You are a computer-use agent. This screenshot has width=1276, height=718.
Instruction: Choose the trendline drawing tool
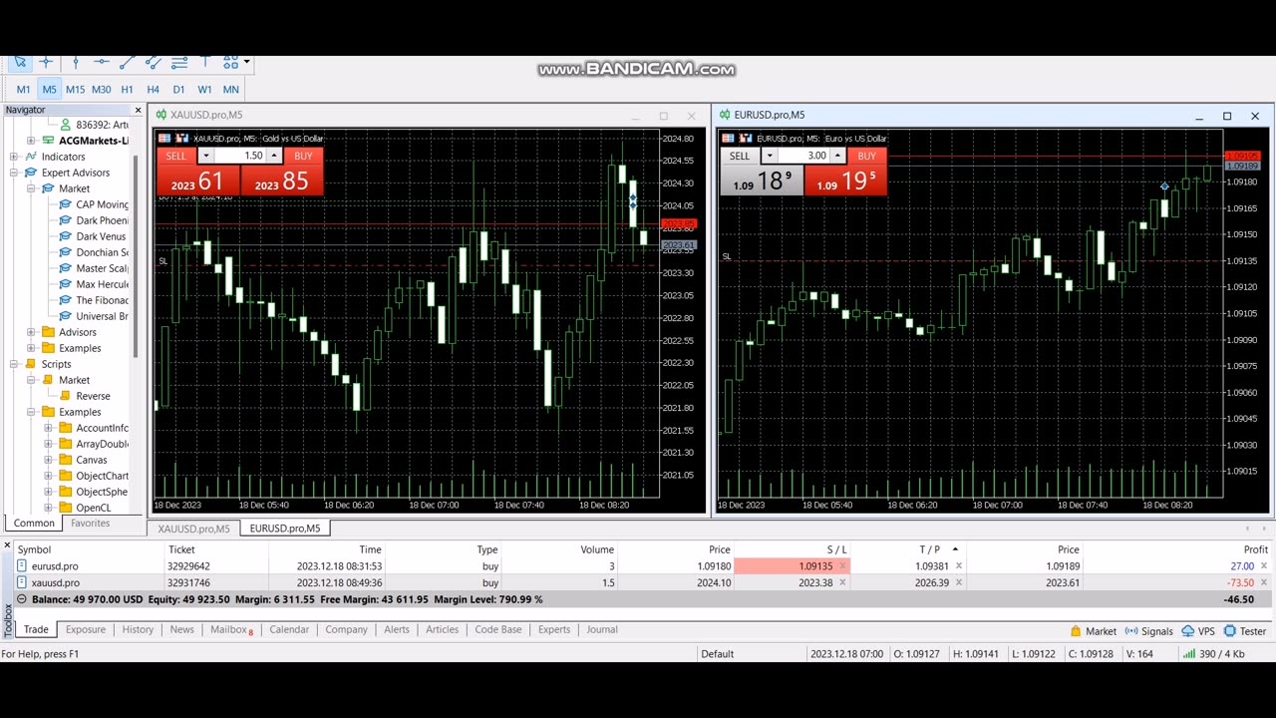click(127, 62)
